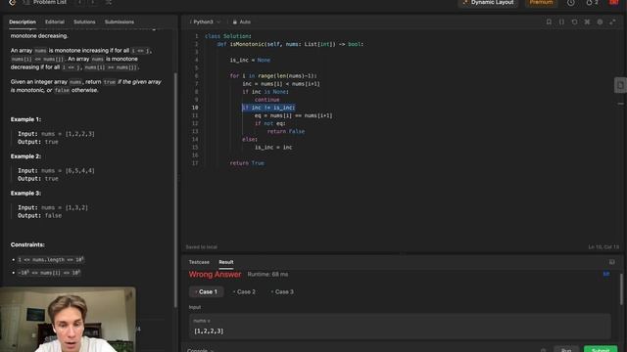Select Case 2 result
The image size is (627, 352).
244,292
